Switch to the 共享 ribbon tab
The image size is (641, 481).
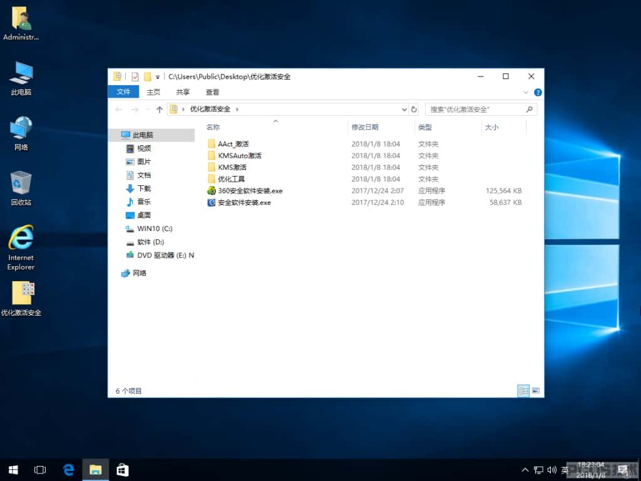pyautogui.click(x=183, y=92)
